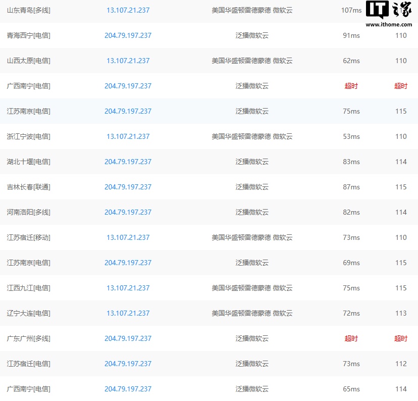418x401 pixels.
Task: Click the 江西九江[电信] location cell
Action: (x=29, y=288)
